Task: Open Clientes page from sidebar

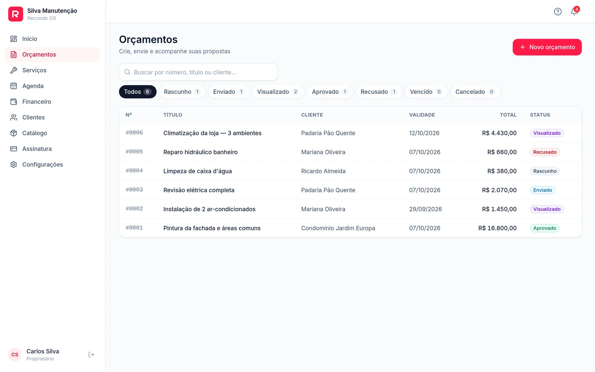Action: [x=53, y=117]
